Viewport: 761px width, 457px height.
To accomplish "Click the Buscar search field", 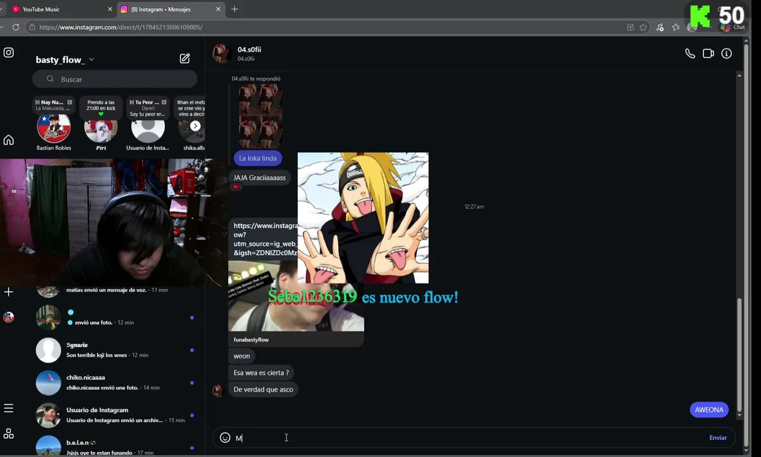I will pyautogui.click(x=115, y=79).
